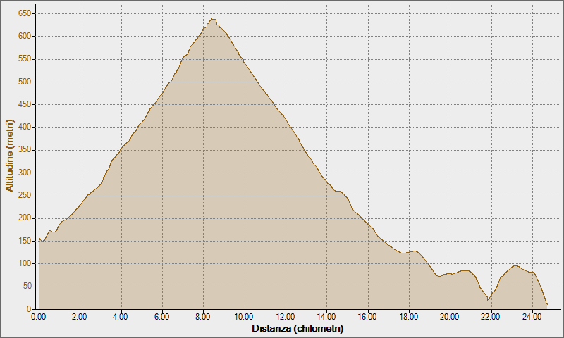Click the 20,00 distance axis label

tap(450, 317)
